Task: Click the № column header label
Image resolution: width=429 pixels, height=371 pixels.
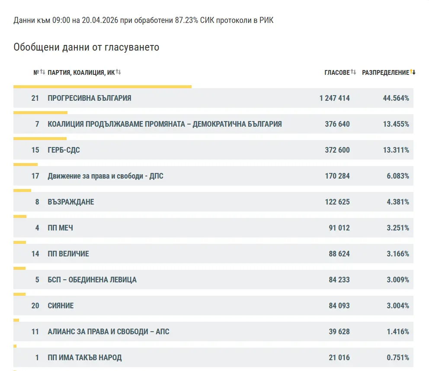Action: coord(36,73)
